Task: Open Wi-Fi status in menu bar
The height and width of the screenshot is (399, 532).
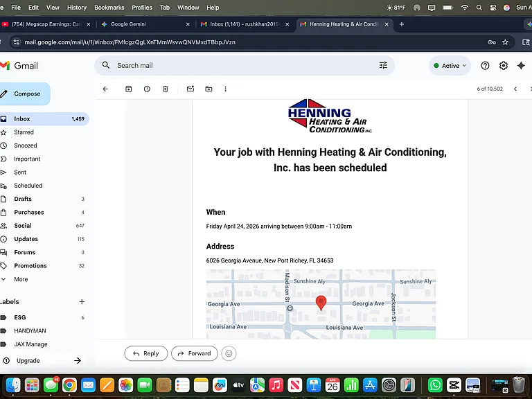Action: (465, 8)
